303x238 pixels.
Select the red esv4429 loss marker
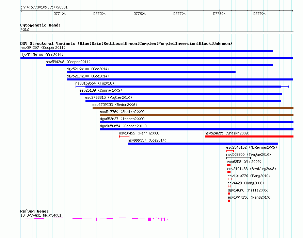pyautogui.click(x=229, y=186)
